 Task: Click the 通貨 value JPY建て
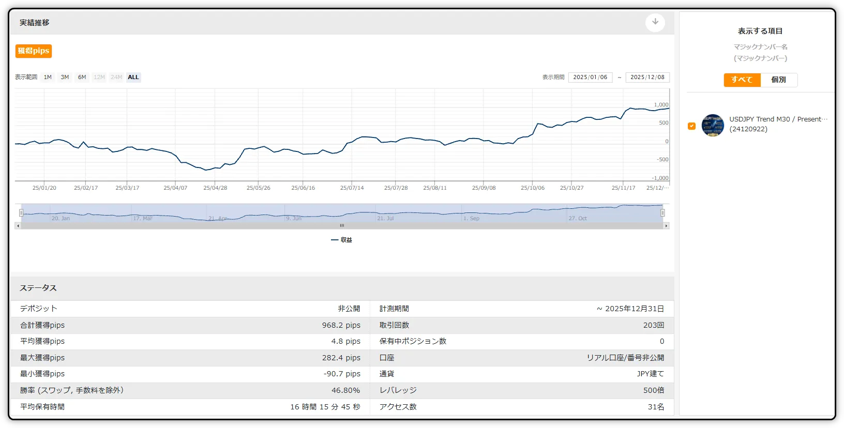click(651, 374)
